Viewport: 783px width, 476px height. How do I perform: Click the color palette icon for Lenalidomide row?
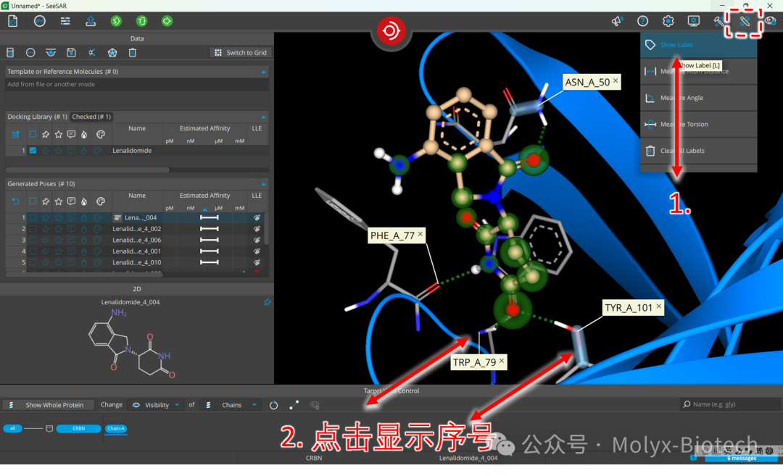[x=97, y=150]
